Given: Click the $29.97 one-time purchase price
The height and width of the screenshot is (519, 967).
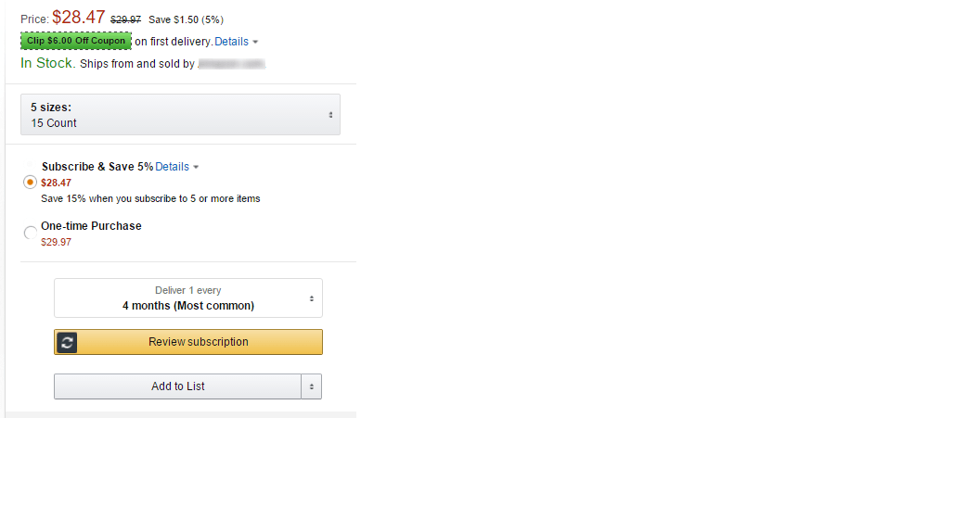Looking at the screenshot, I should pos(56,242).
